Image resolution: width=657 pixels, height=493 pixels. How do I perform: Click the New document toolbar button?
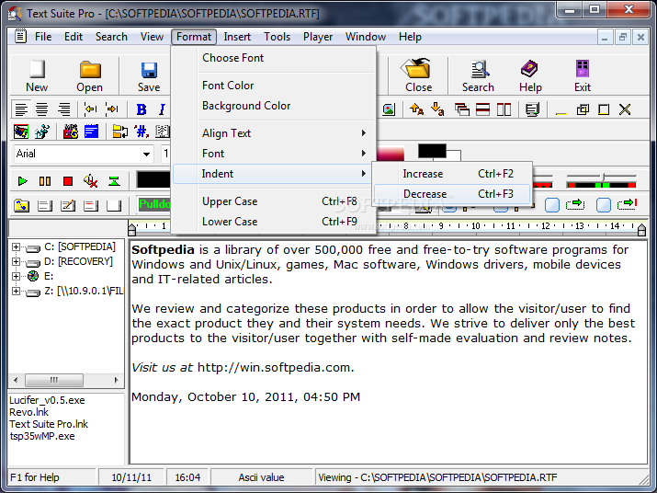tap(37, 75)
